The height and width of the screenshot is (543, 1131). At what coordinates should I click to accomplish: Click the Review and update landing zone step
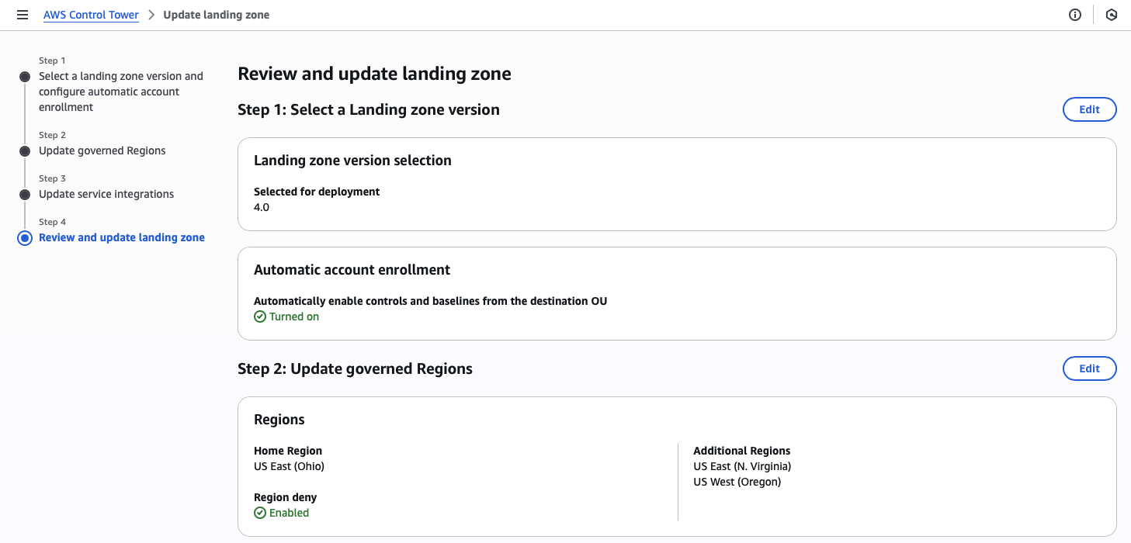point(122,237)
